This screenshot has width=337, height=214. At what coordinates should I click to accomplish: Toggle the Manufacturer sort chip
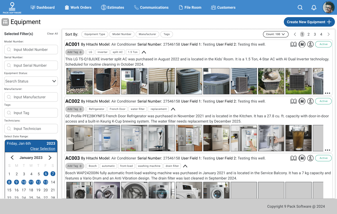coord(147,34)
